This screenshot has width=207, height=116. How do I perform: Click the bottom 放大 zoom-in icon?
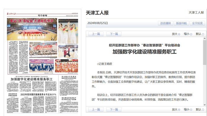pyautogui.click(x=179, y=110)
